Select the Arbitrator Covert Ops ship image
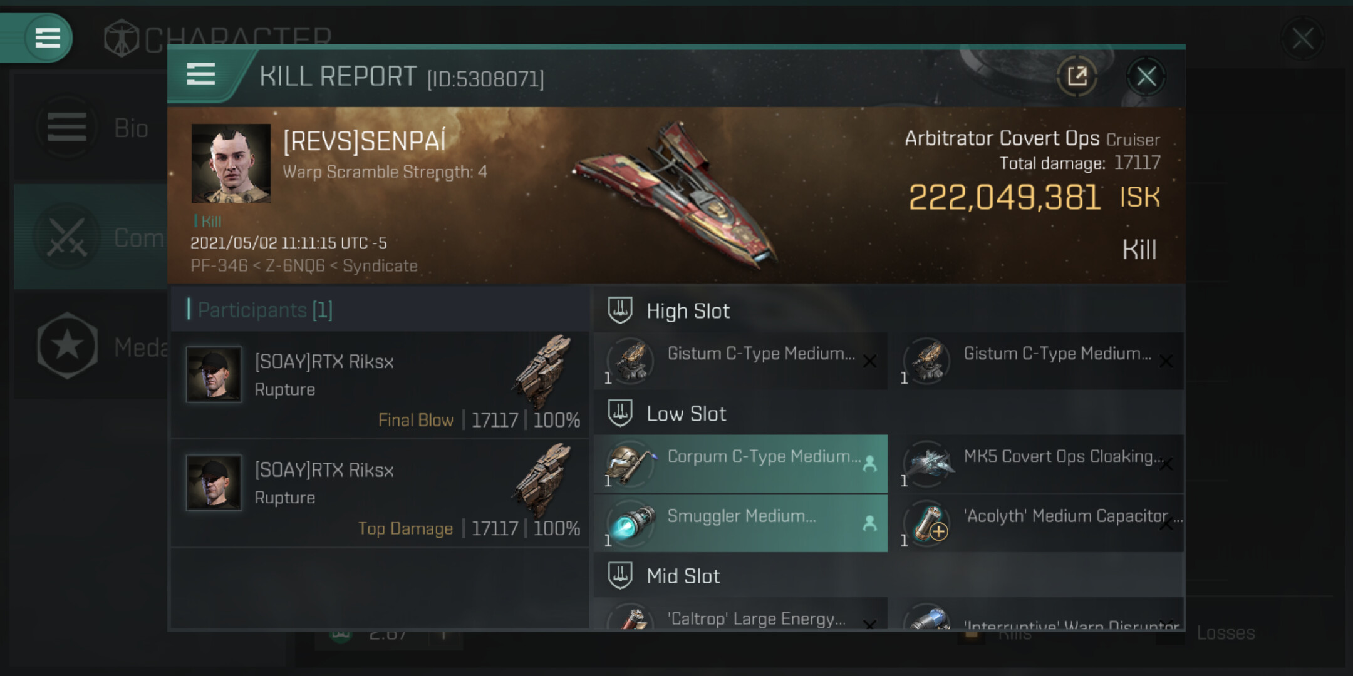 pos(676,194)
